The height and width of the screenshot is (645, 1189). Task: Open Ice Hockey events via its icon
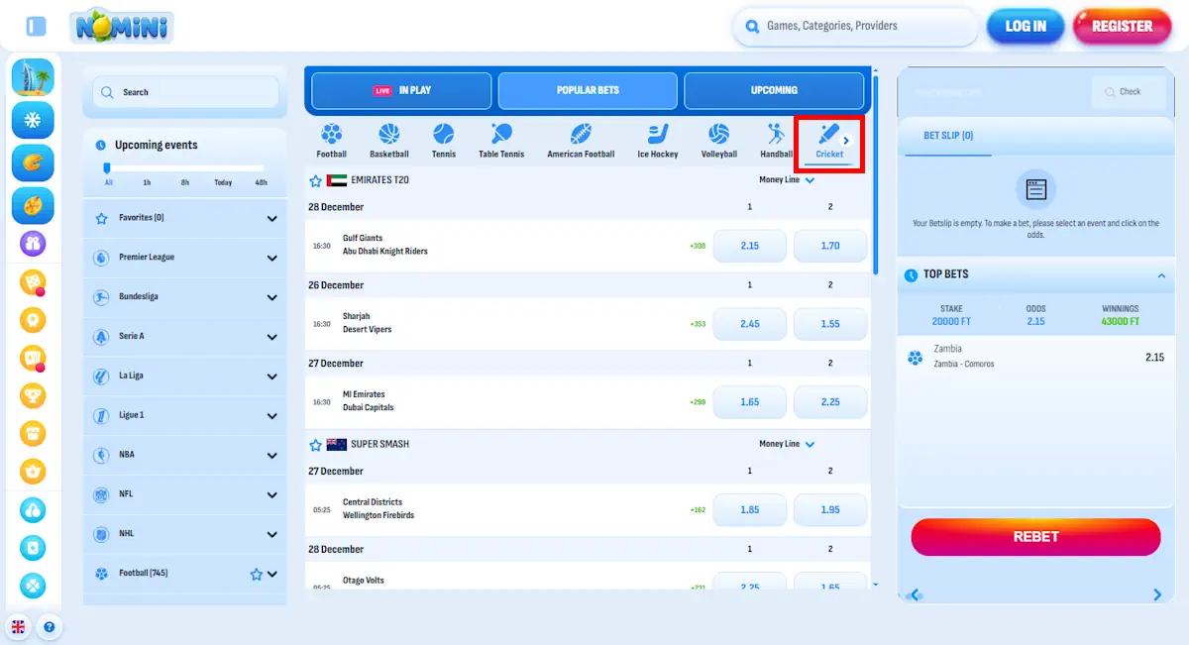coord(657,140)
